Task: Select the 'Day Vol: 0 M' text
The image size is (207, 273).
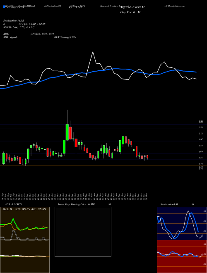Action: click(130, 12)
